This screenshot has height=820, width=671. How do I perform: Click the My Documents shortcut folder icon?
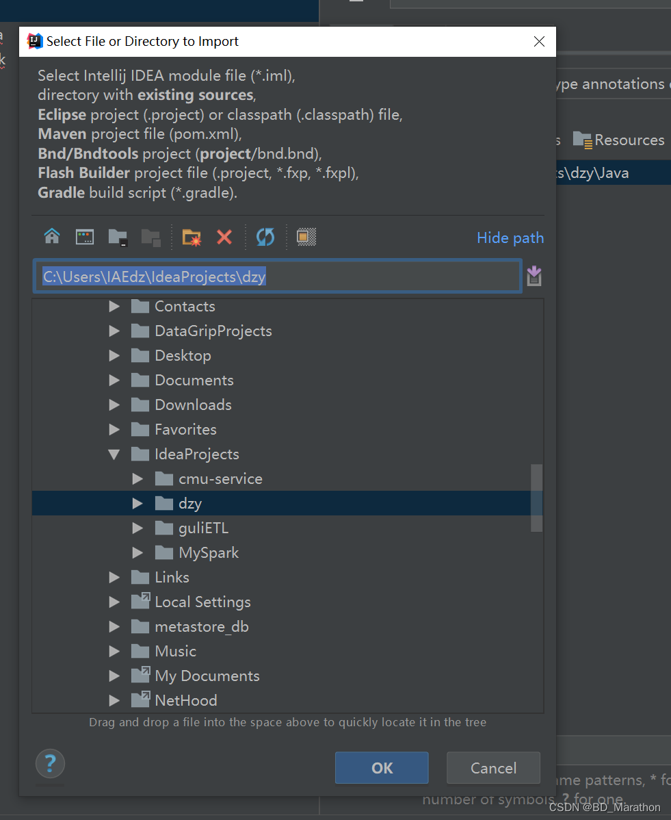pos(140,675)
